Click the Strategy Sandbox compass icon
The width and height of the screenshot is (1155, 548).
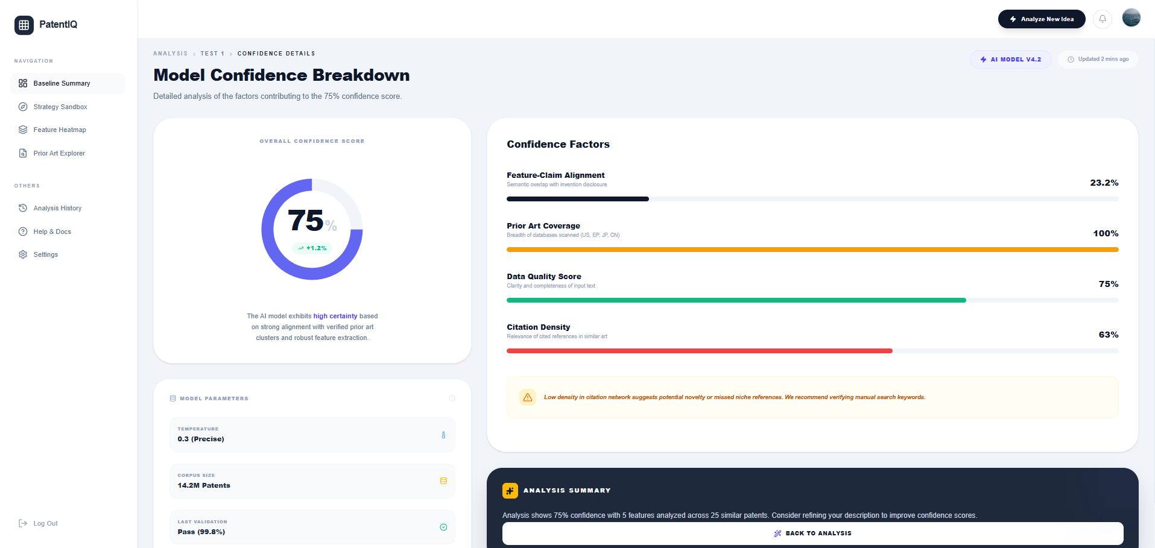pos(23,107)
